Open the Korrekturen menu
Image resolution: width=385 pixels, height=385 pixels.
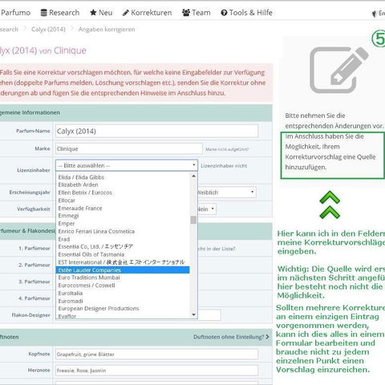click(148, 13)
